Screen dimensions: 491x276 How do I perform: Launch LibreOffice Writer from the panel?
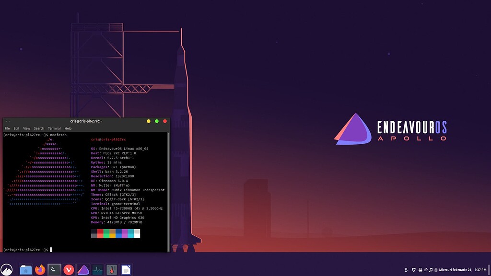tap(126, 270)
